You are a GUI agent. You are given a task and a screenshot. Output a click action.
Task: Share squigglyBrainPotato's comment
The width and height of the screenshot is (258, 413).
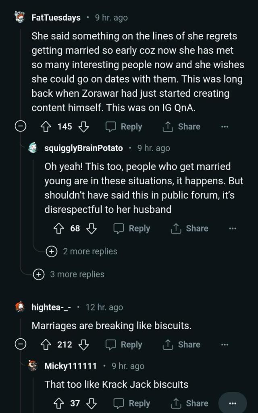click(189, 229)
